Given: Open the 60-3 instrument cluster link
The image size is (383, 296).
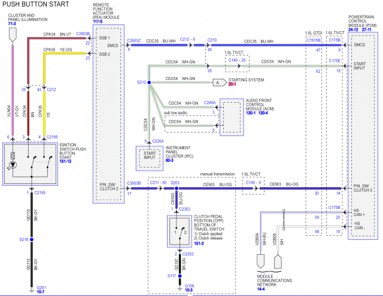Looking at the screenshot, I should 169,161.
